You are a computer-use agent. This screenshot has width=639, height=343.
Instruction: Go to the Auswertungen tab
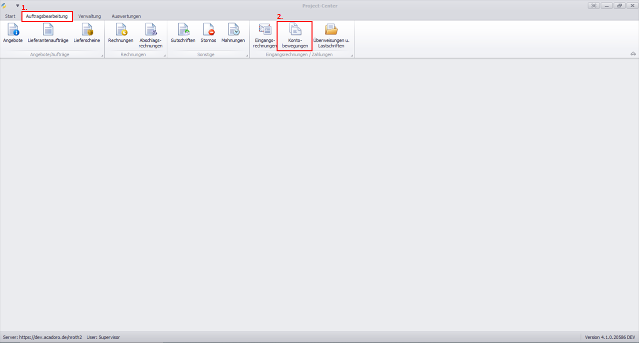126,16
